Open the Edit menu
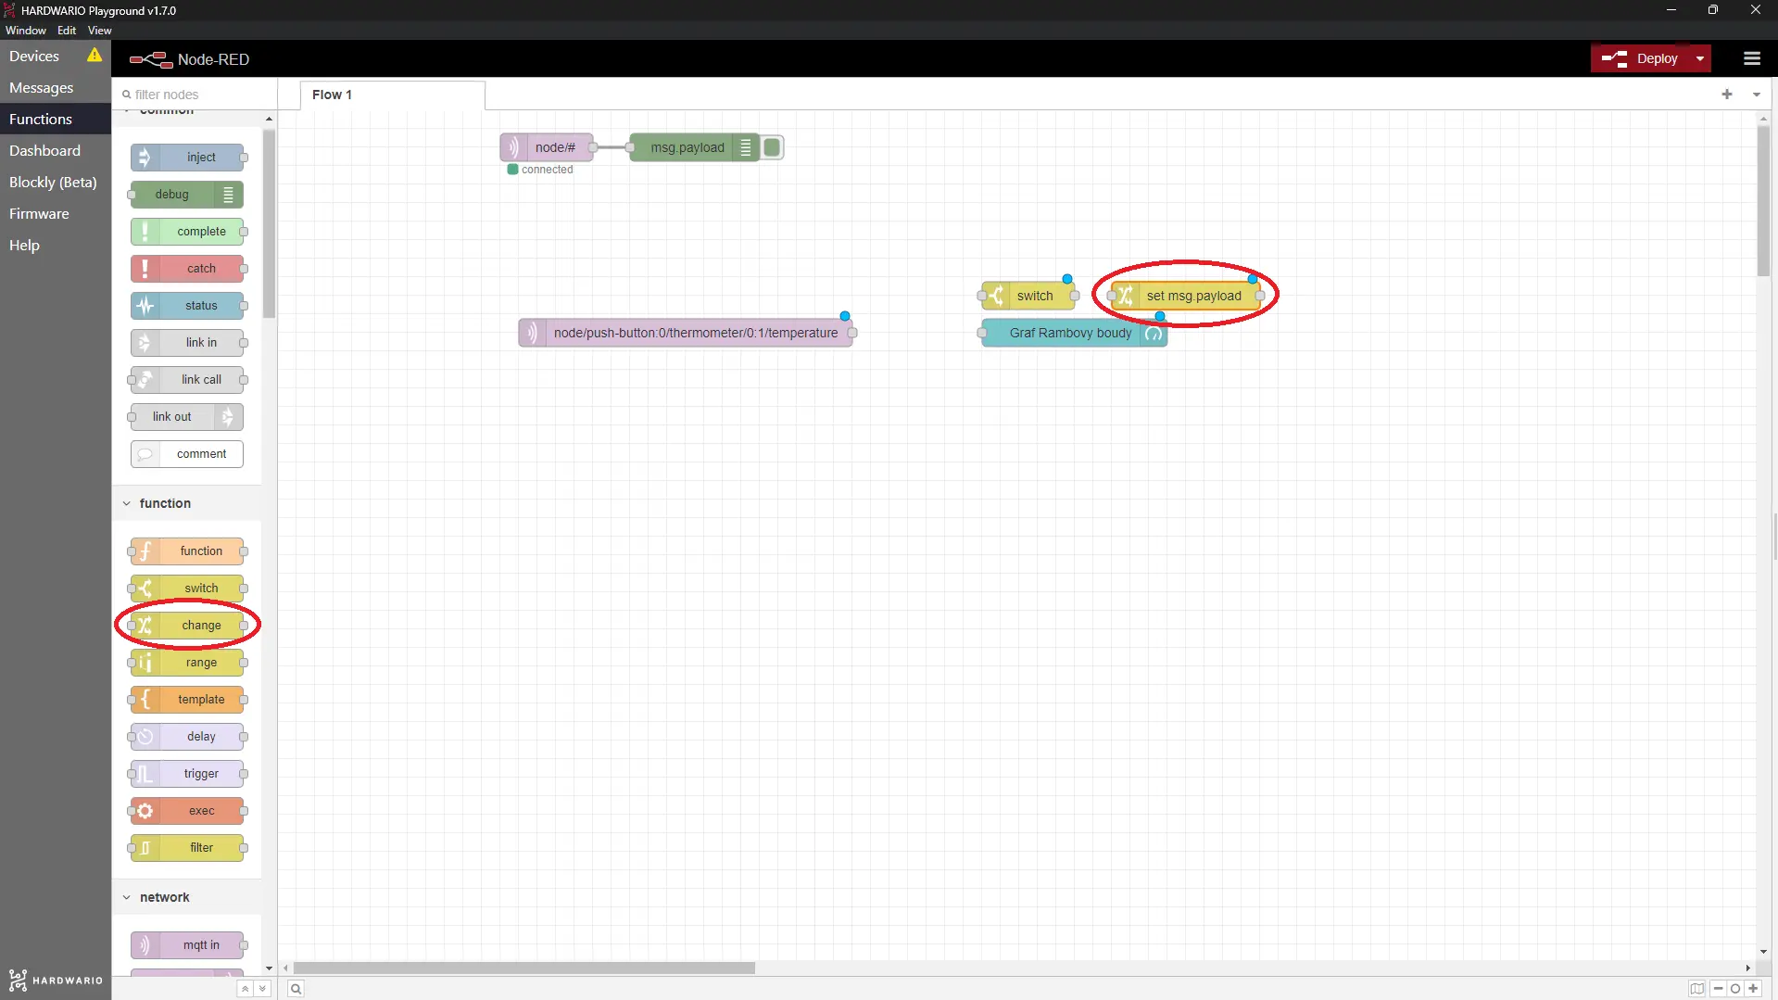 click(67, 31)
